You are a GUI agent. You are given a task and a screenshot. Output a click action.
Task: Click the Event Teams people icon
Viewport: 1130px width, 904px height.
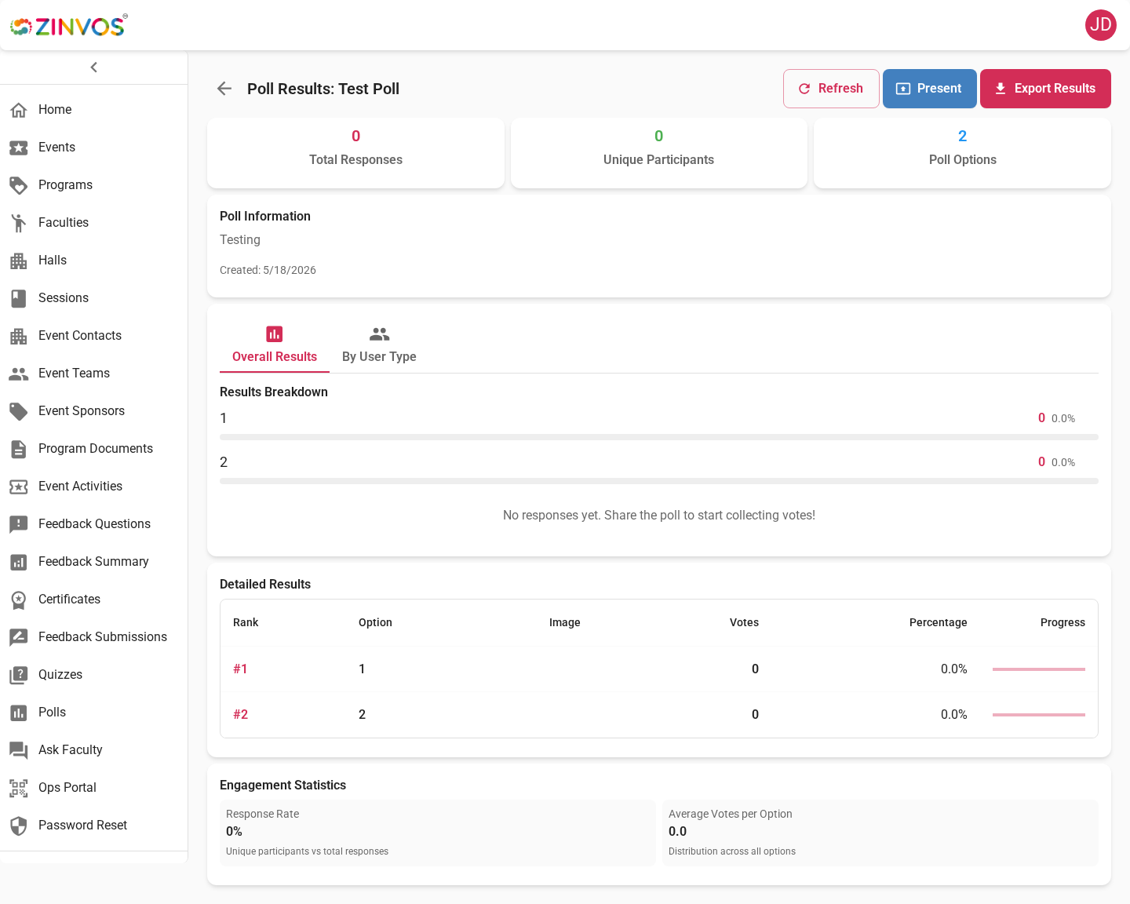[x=19, y=374]
